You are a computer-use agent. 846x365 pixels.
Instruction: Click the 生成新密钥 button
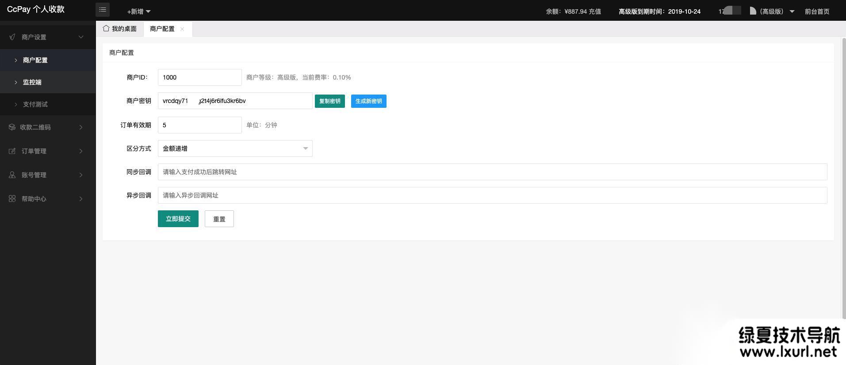368,101
